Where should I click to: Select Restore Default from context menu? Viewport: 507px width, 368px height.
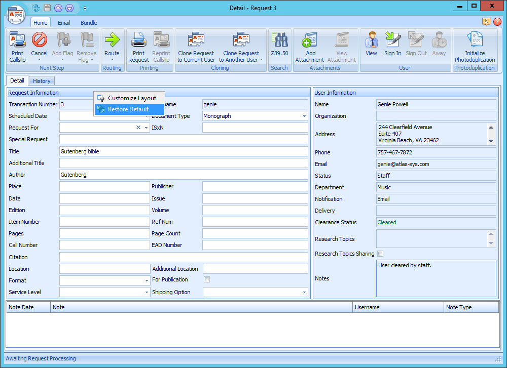coord(128,109)
